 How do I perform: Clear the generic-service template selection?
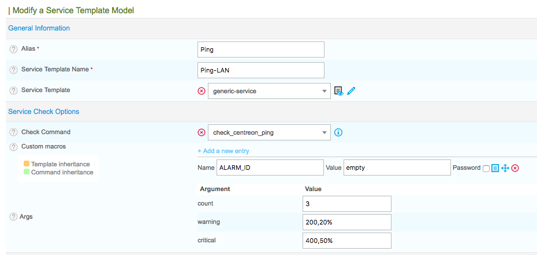pyautogui.click(x=202, y=91)
